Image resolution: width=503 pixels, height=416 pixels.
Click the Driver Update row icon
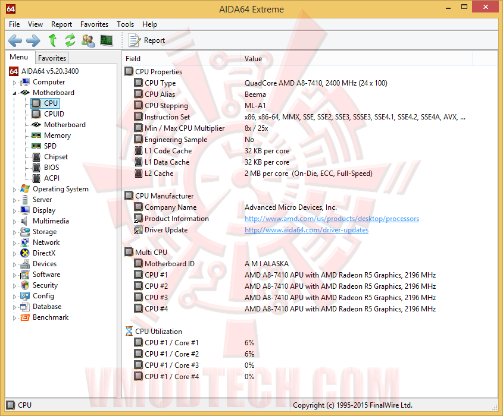coord(138,230)
